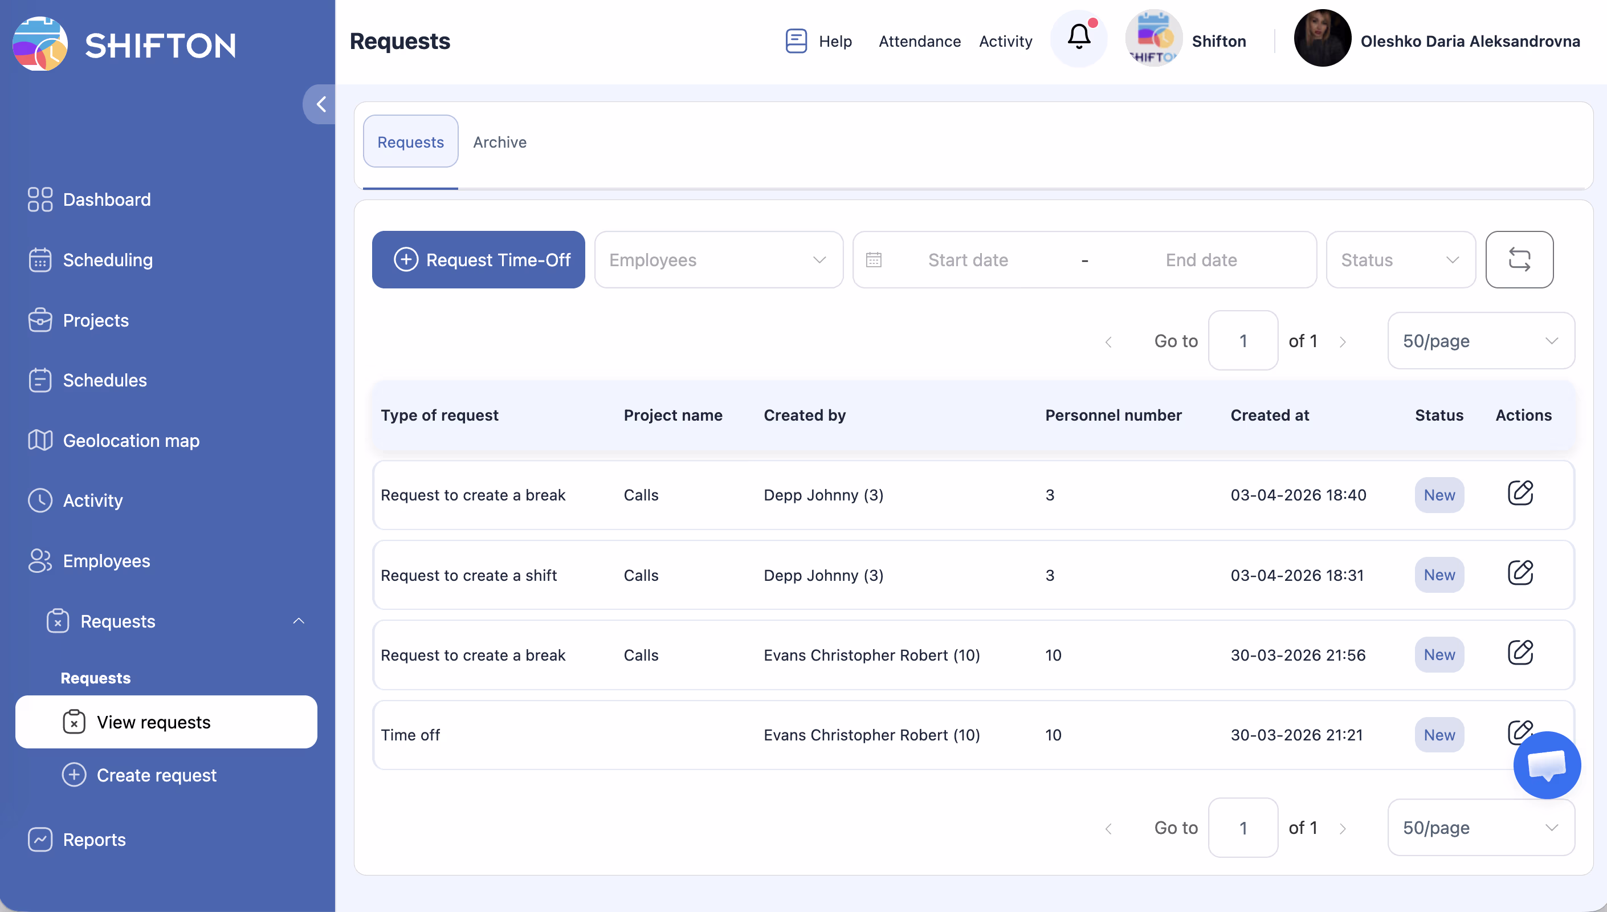Edit the 'Request to create a shift' row

(x=1519, y=573)
